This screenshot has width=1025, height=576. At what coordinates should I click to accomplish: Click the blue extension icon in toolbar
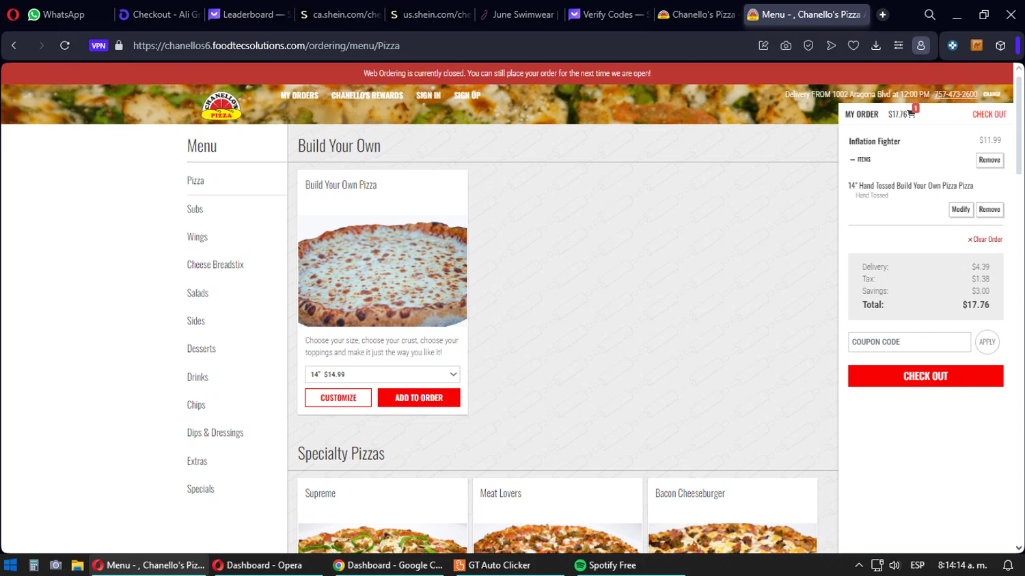953,45
